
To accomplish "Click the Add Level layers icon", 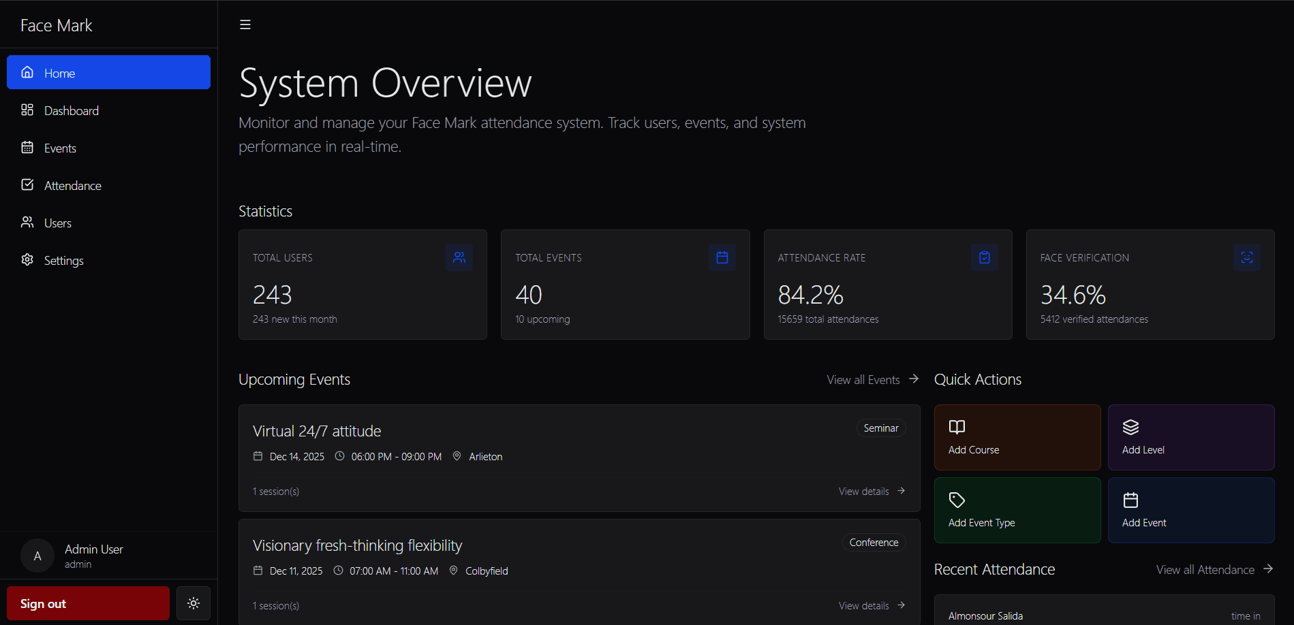I will 1130,427.
